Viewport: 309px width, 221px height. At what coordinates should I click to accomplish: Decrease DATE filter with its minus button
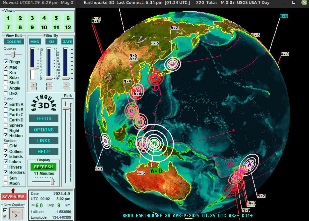point(66,88)
